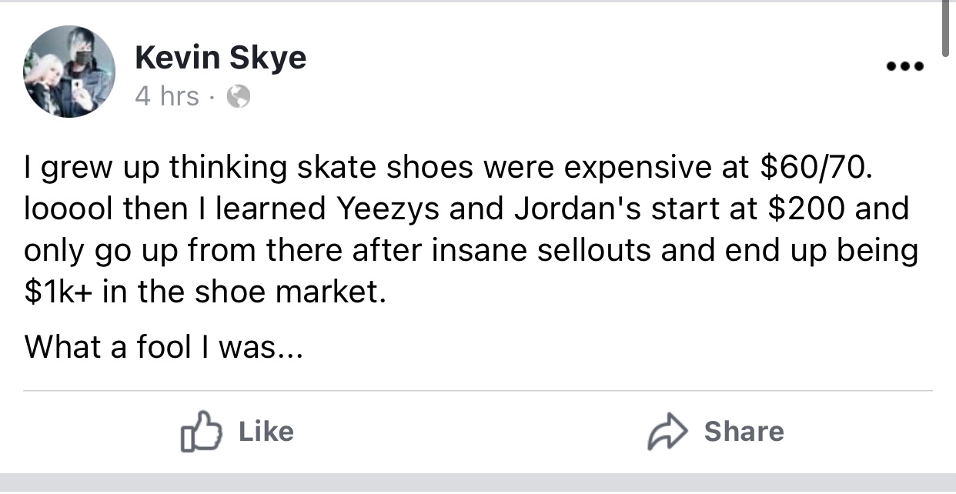Open the post via 4 hrs timestamp

[x=166, y=96]
